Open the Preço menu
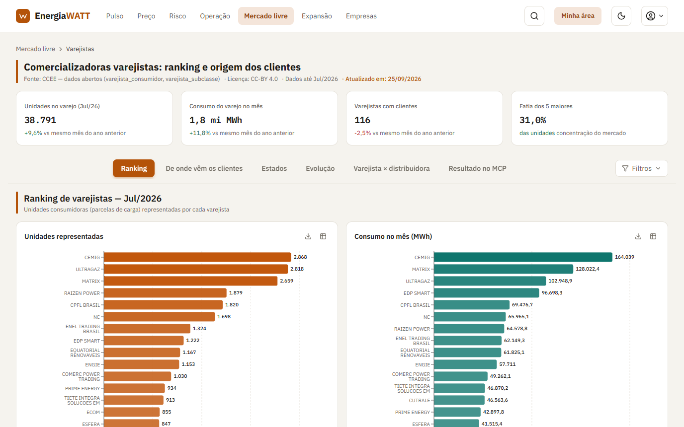Image resolution: width=684 pixels, height=427 pixels. pos(146,16)
